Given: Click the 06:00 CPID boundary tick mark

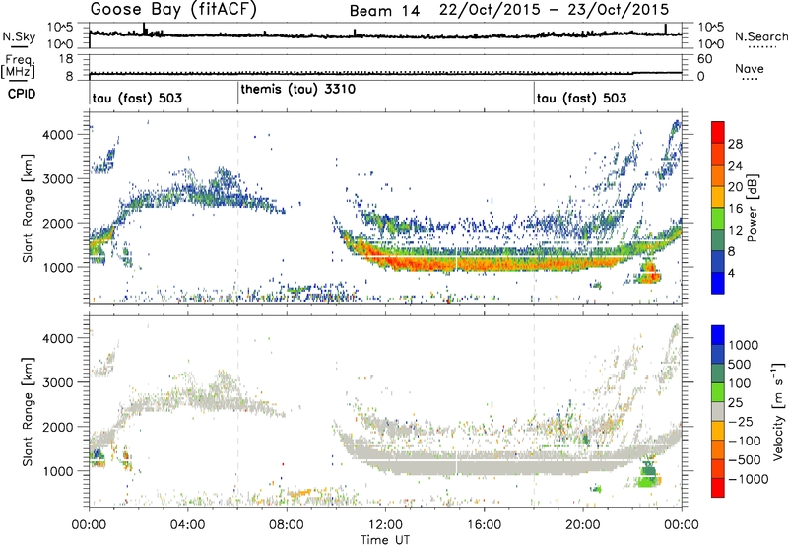Looking at the screenshot, I should click(x=237, y=94).
